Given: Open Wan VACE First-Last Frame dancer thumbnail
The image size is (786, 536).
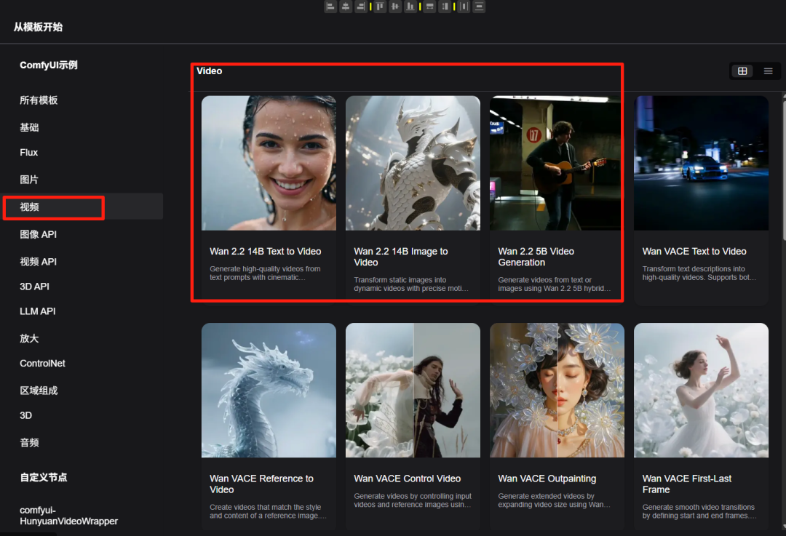Looking at the screenshot, I should 702,391.
